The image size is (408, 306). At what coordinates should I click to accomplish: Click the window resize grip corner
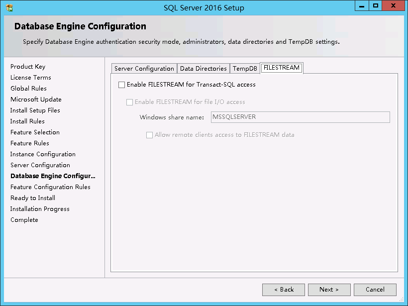point(401,299)
